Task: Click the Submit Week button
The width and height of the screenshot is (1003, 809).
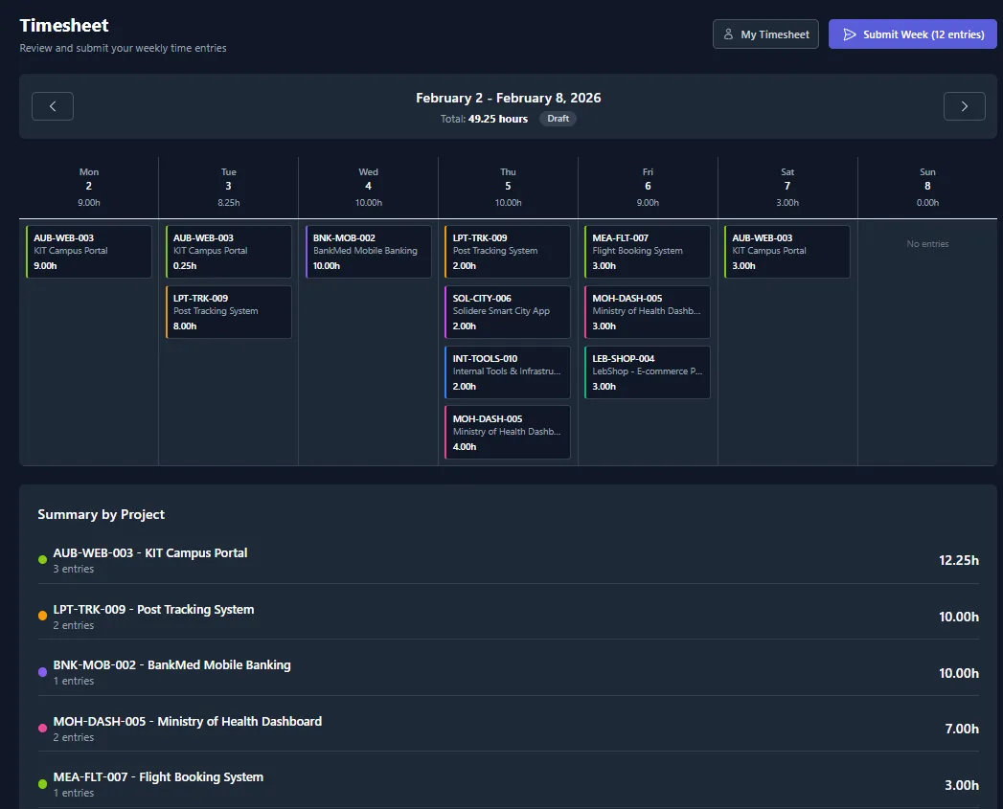Action: 912,34
